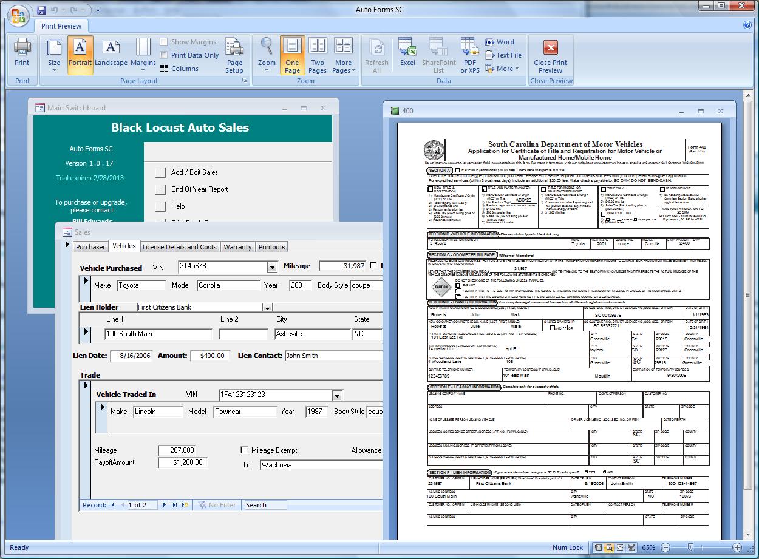
Task: Check the Mileage Exempt box
Action: click(244, 450)
